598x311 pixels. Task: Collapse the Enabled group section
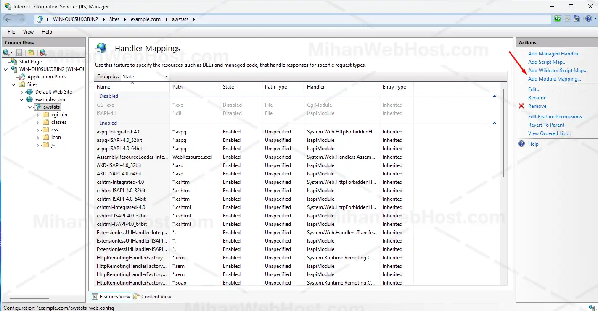click(495, 123)
